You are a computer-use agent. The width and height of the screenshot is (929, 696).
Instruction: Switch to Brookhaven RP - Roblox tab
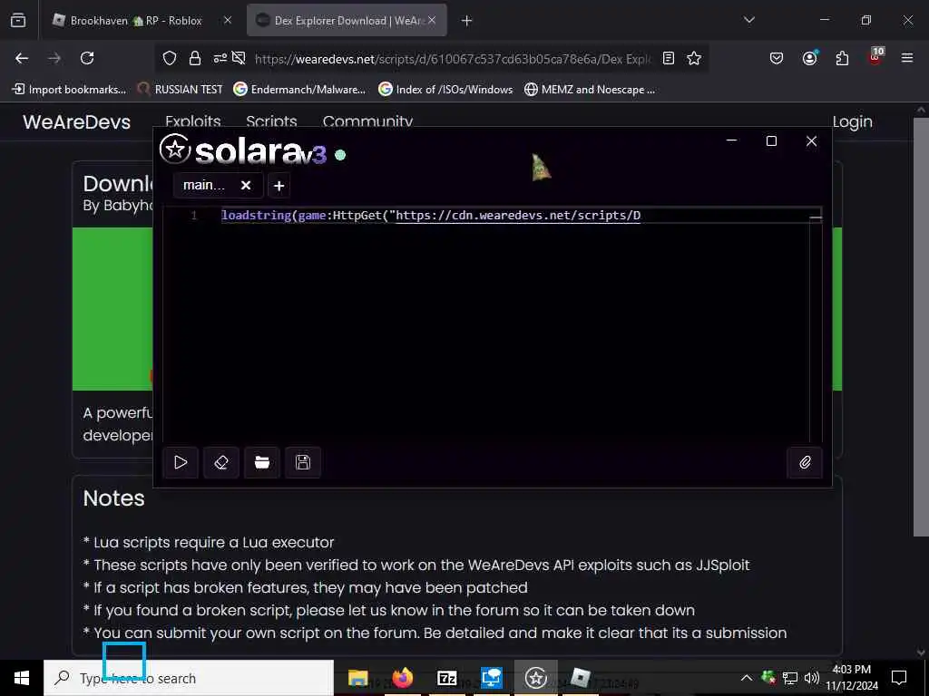pyautogui.click(x=136, y=21)
